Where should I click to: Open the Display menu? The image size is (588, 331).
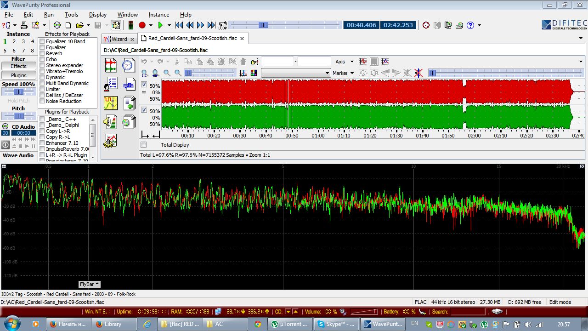point(98,15)
